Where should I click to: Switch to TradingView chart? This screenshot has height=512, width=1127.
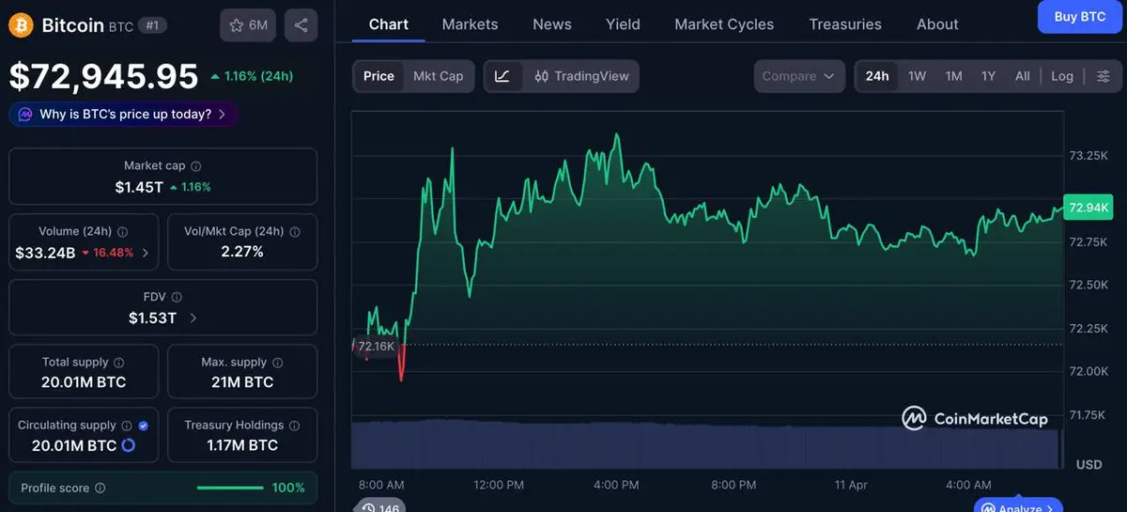click(581, 76)
